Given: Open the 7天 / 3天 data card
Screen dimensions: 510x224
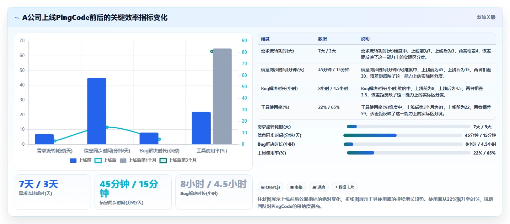Looking at the screenshot, I should pyautogui.click(x=52, y=192).
